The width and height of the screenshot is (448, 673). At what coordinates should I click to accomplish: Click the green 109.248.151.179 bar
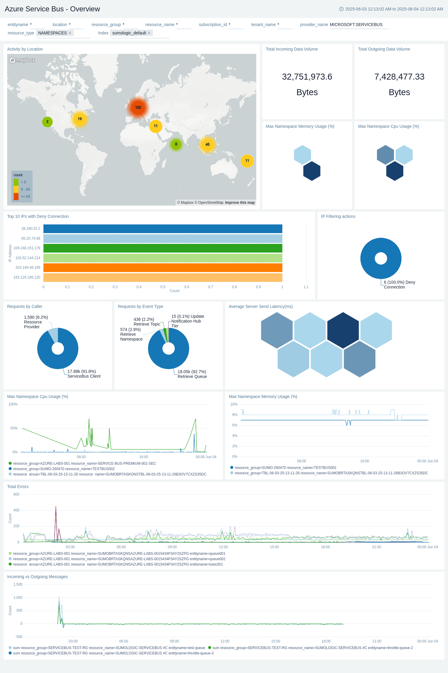(163, 248)
